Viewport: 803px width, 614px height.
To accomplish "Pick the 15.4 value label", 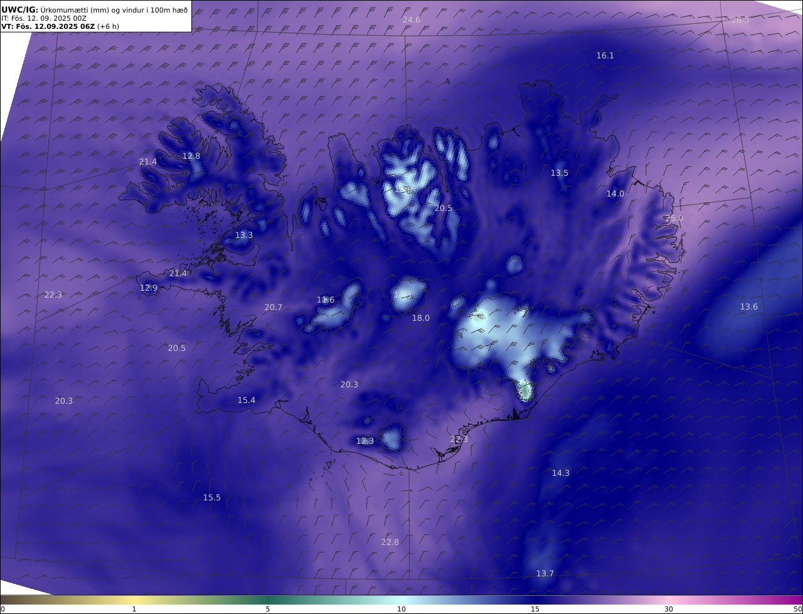I will tap(247, 401).
